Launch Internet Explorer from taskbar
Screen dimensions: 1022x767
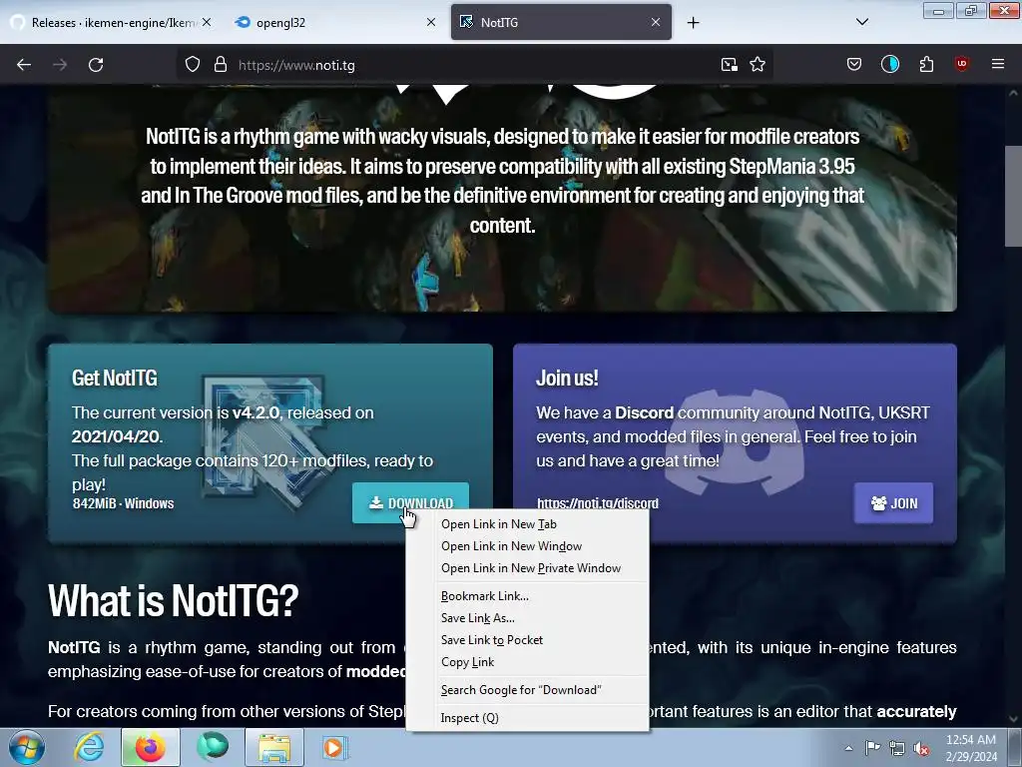tap(89, 747)
